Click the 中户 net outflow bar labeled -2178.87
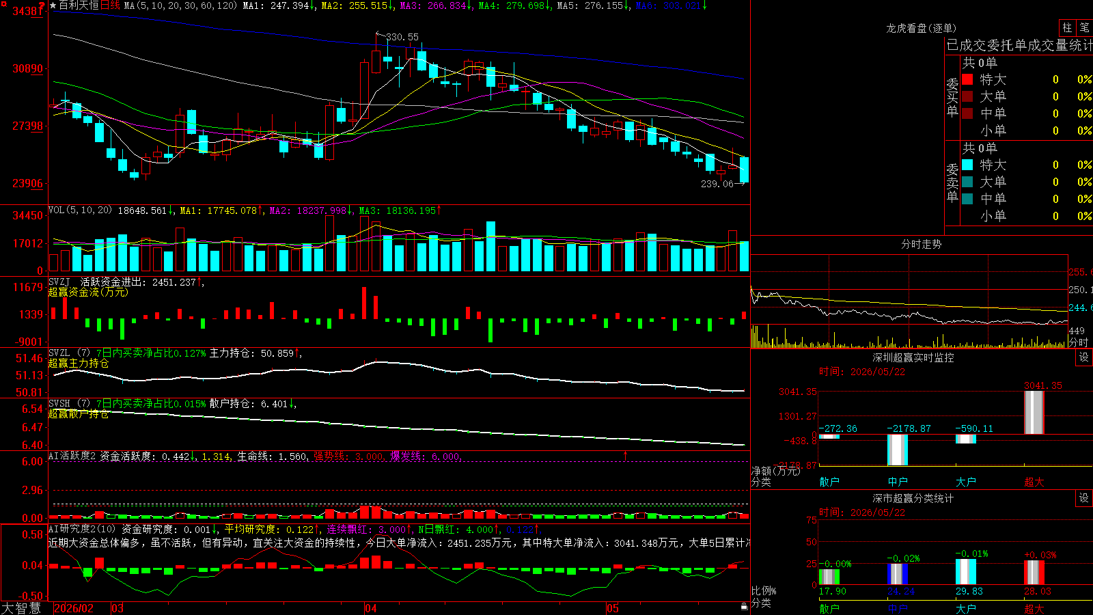This screenshot has height=615, width=1093. coord(898,450)
